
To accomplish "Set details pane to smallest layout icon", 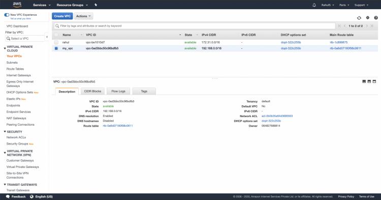I will [364, 81].
